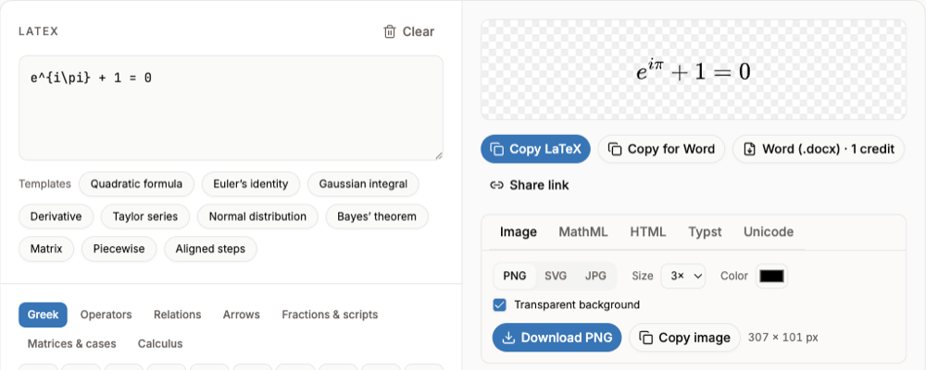This screenshot has height=370, width=926.
Task: Click the Copy image button
Action: coord(684,338)
